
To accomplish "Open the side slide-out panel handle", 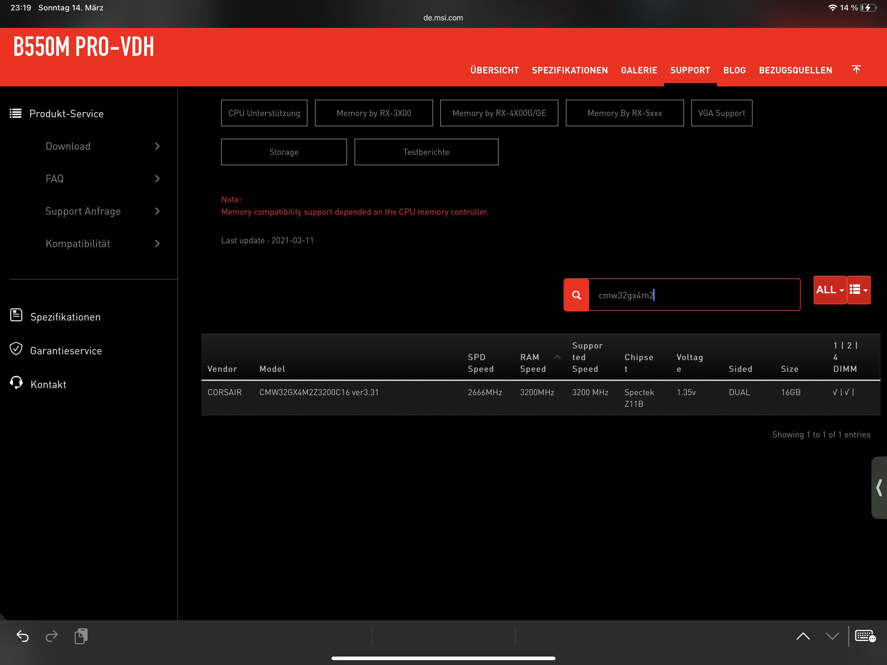I will (x=879, y=488).
